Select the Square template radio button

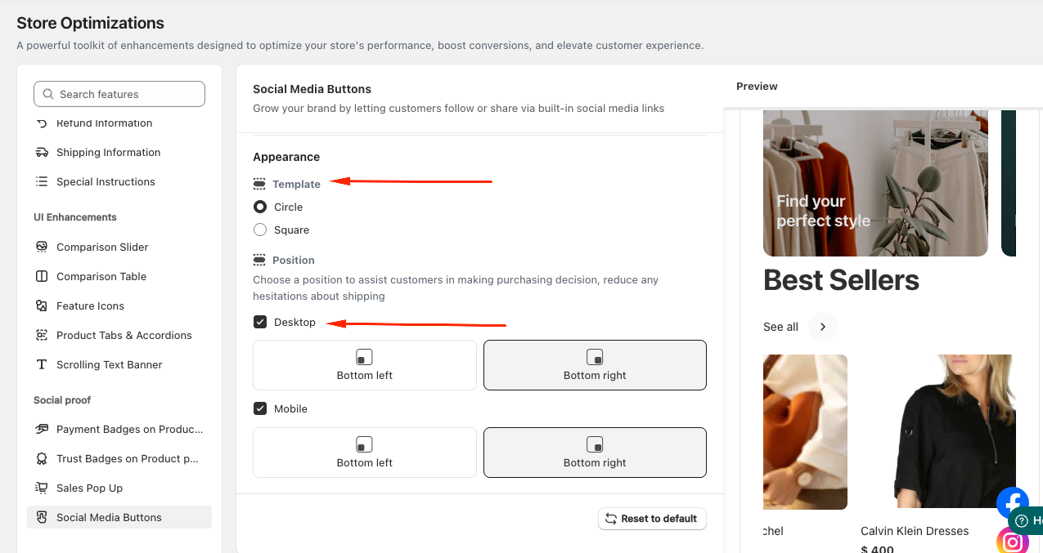click(x=260, y=230)
